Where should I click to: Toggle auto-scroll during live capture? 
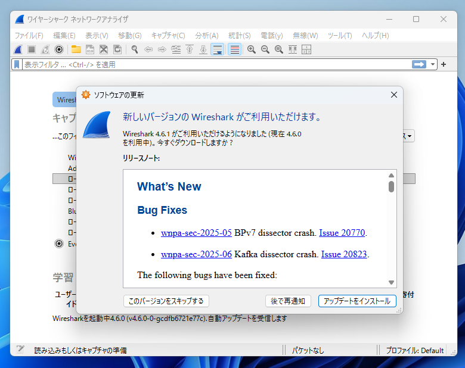(x=218, y=49)
